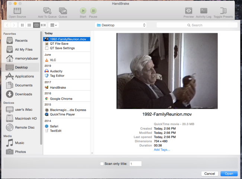The height and width of the screenshot is (179, 242).
Task: Select Applications in the Favorites sidebar
Action: click(x=24, y=76)
